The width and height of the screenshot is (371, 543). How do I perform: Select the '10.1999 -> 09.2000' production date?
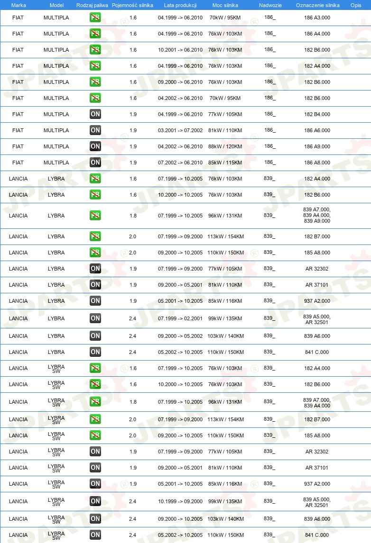(180, 501)
